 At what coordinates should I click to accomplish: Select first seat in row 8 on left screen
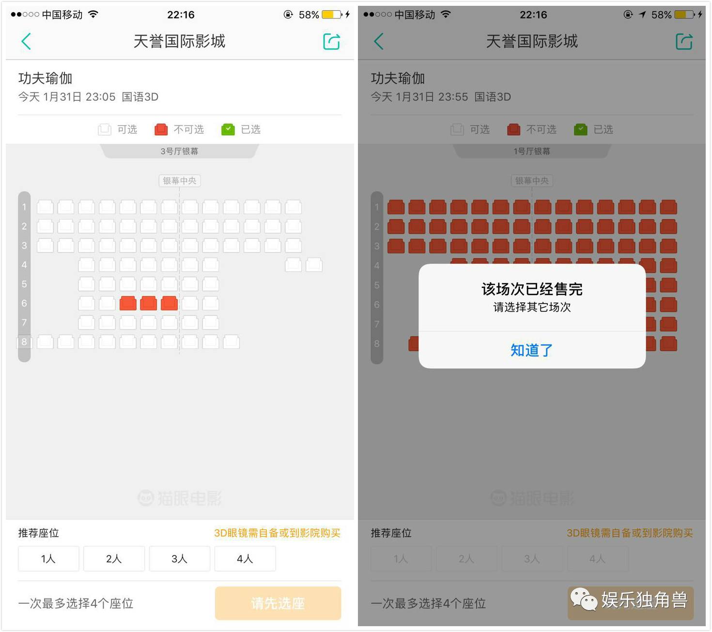coord(45,342)
